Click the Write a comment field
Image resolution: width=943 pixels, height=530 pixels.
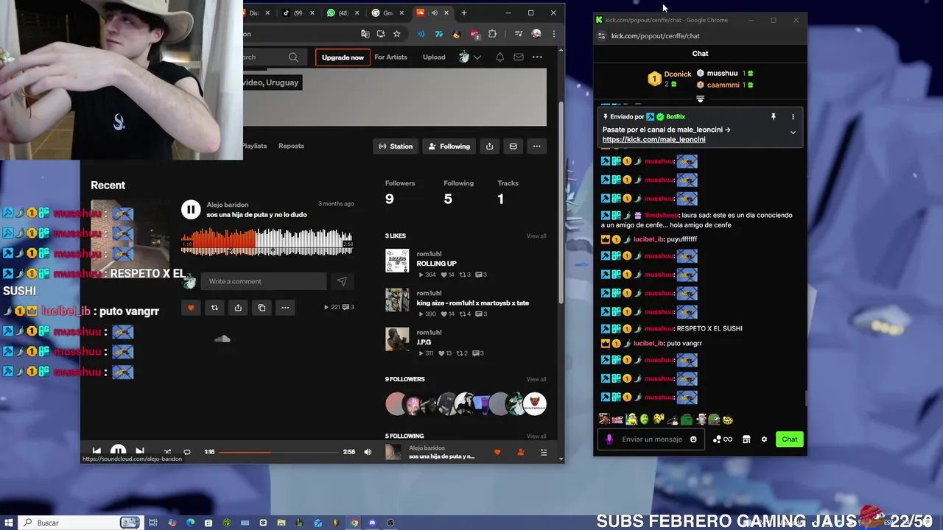click(264, 281)
